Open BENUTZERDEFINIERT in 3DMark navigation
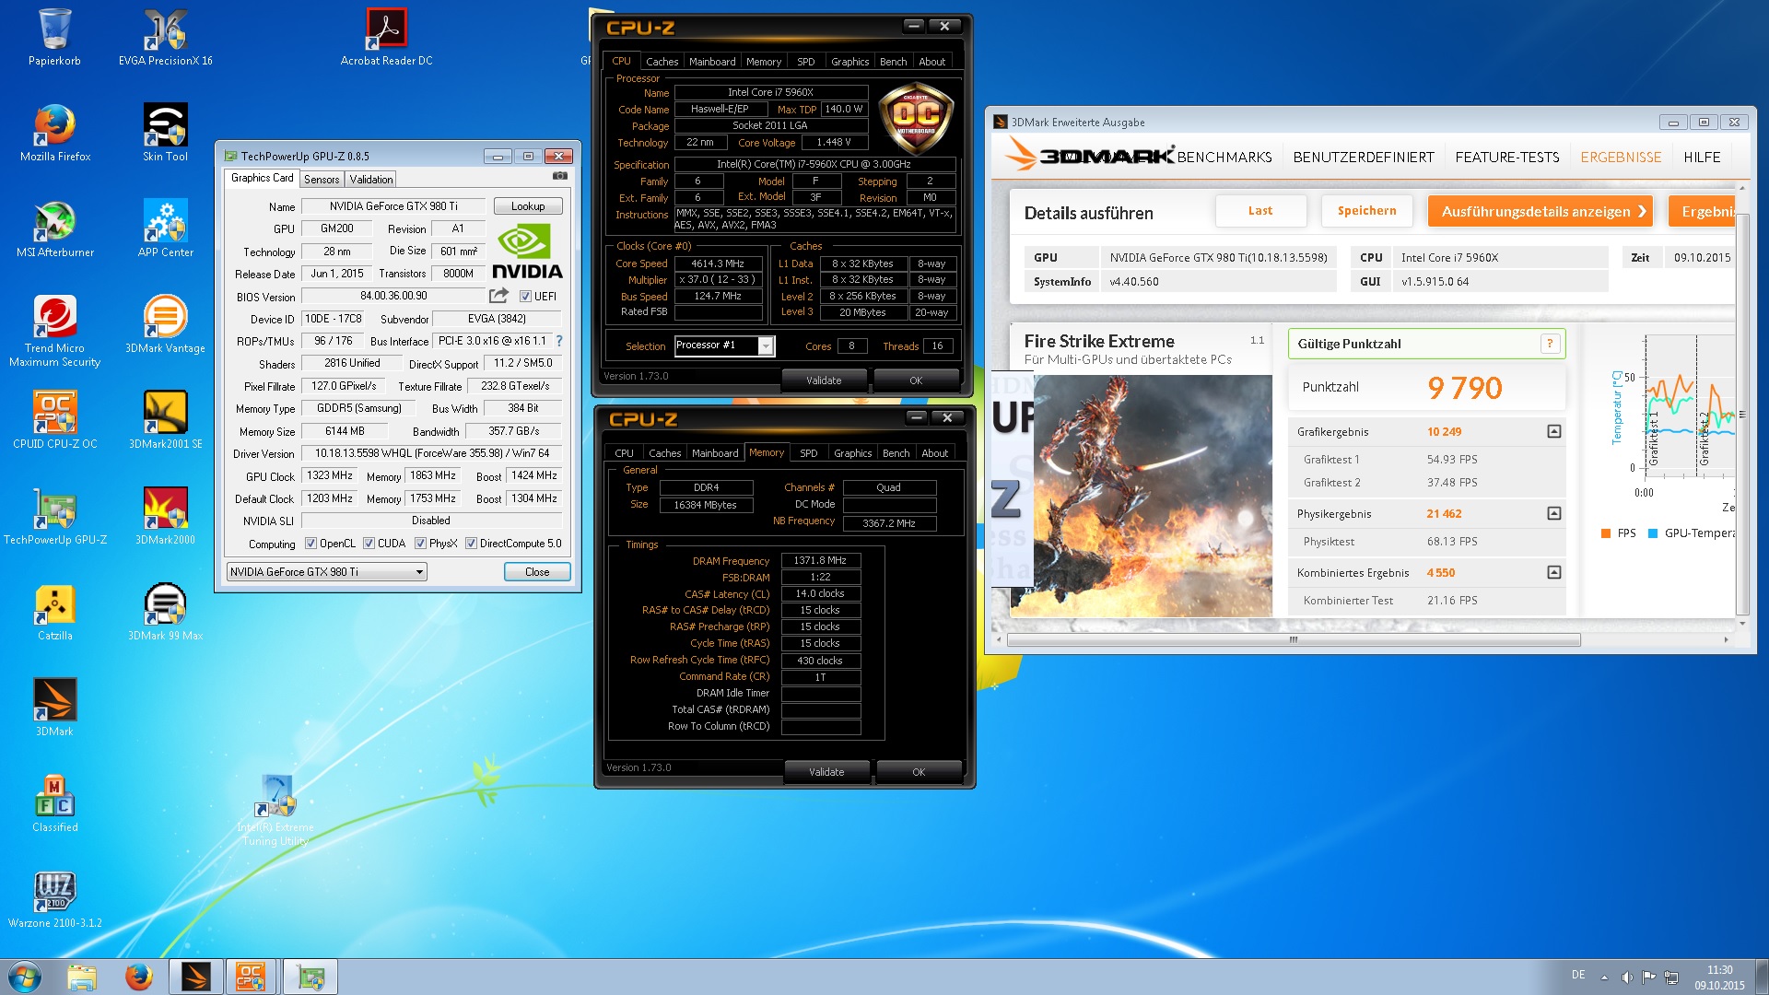 [x=1363, y=158]
